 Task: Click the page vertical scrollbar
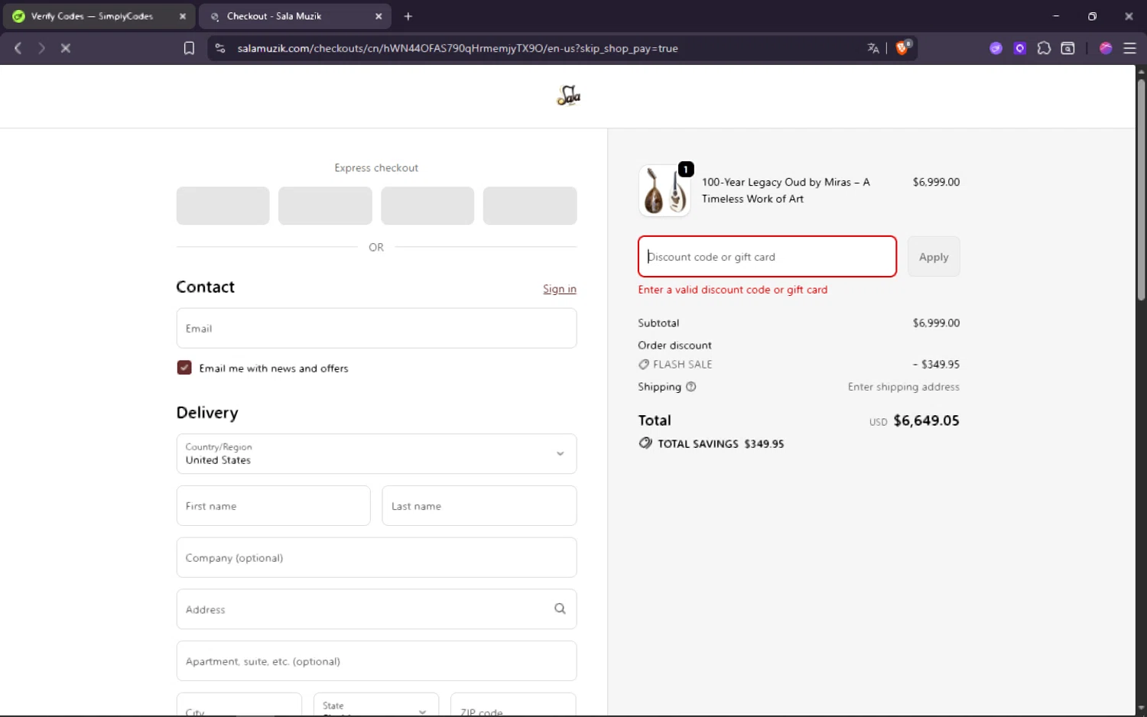(1141, 190)
